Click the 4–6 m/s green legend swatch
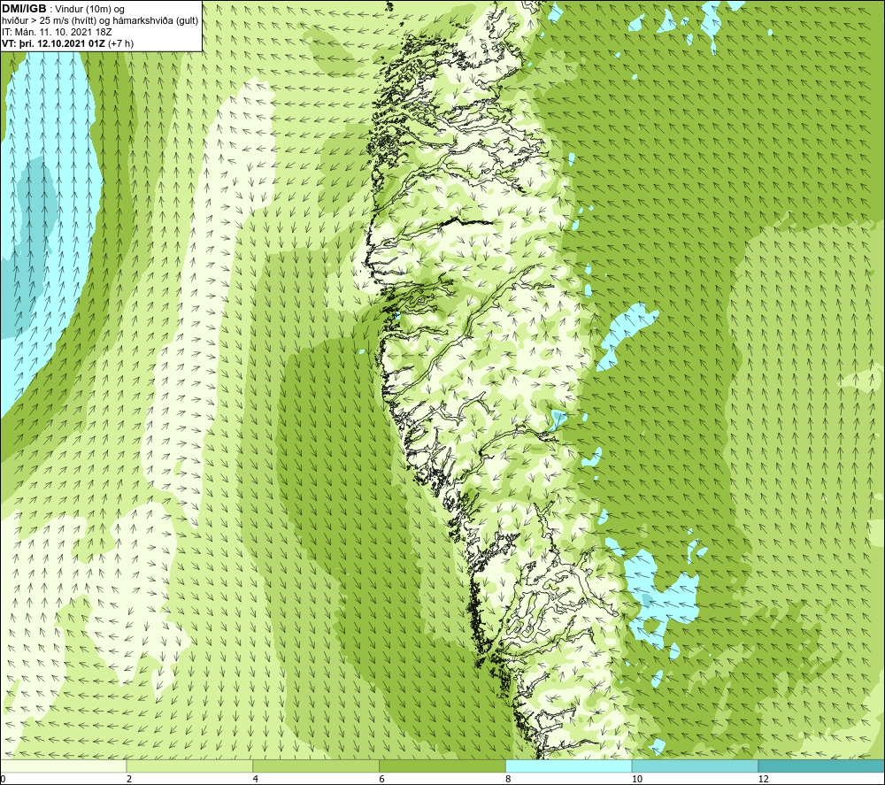Image resolution: width=885 pixels, height=785 pixels. tap(316, 766)
